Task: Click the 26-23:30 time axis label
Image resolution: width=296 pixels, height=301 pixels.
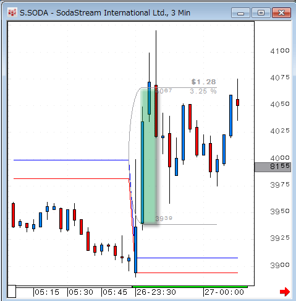Action: coord(156,292)
